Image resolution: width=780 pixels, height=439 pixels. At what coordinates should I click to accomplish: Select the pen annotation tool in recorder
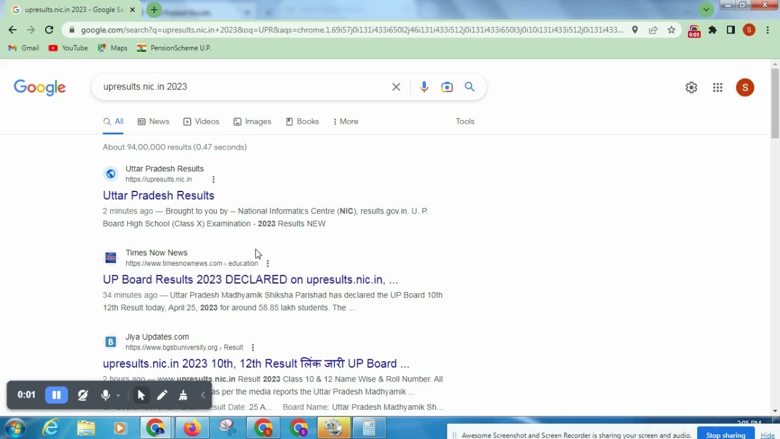pos(161,395)
